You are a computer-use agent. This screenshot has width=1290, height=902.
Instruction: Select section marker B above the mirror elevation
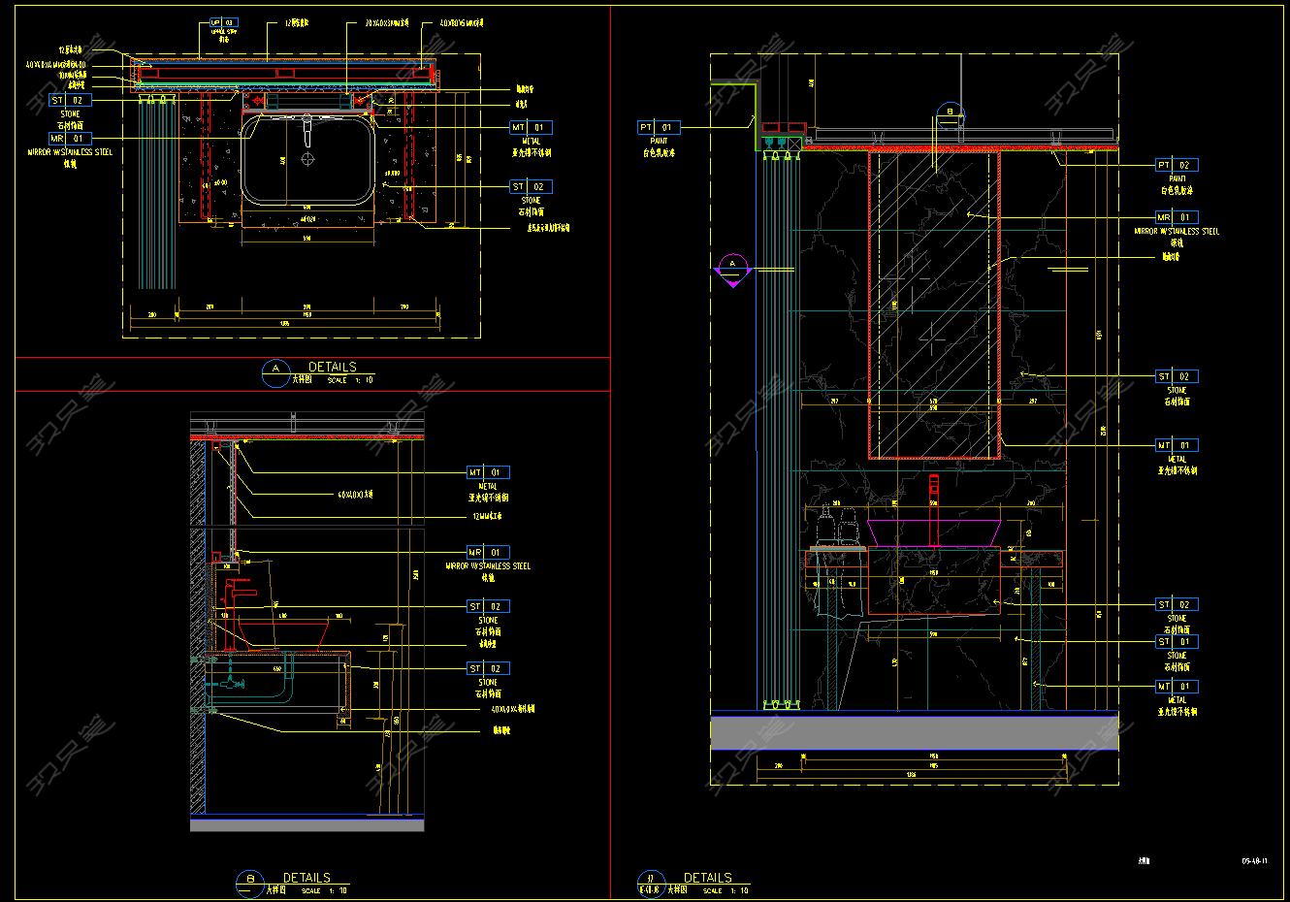point(951,114)
